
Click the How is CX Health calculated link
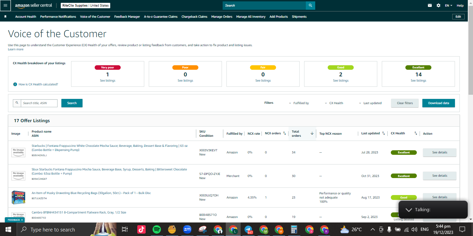pyautogui.click(x=38, y=84)
